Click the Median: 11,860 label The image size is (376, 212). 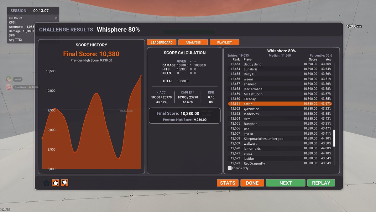pos(280,55)
